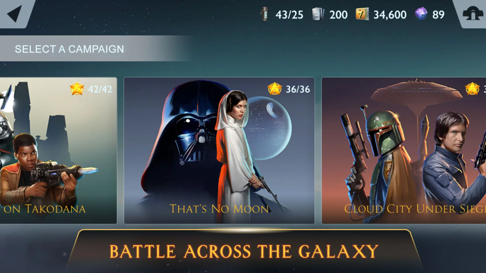Screen dimensions: 486x273
Task: Tap the energy cell icon beside 43/25
Action: (x=265, y=14)
